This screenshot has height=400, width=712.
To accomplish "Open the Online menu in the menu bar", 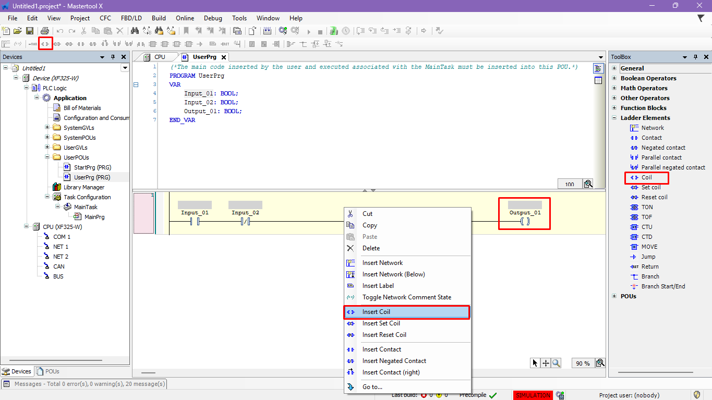I will [x=185, y=18].
